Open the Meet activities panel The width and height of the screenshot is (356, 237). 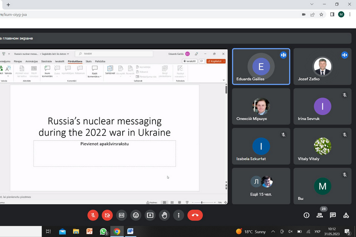pos(346,215)
